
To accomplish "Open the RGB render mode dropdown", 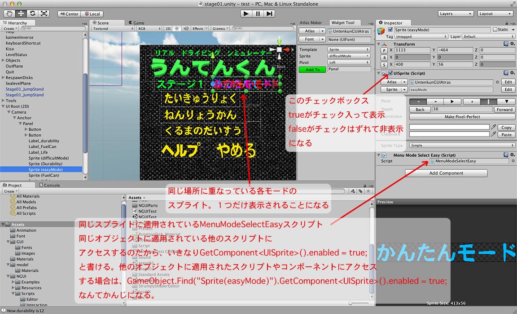I will 150,28.
